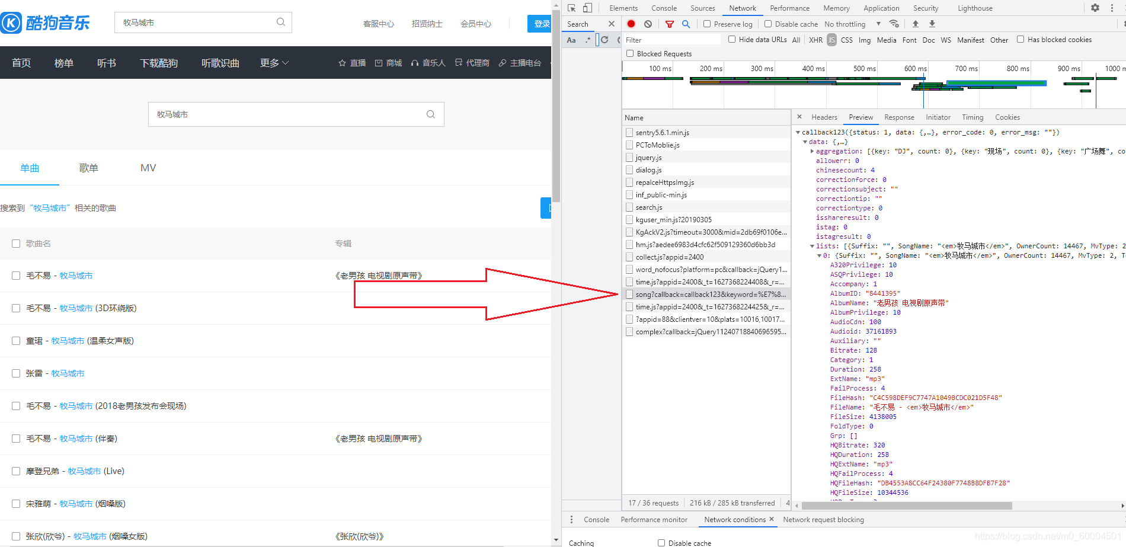Viewport: 1126px width, 547px height.
Task: Switch to the Elements tab
Action: click(x=623, y=8)
